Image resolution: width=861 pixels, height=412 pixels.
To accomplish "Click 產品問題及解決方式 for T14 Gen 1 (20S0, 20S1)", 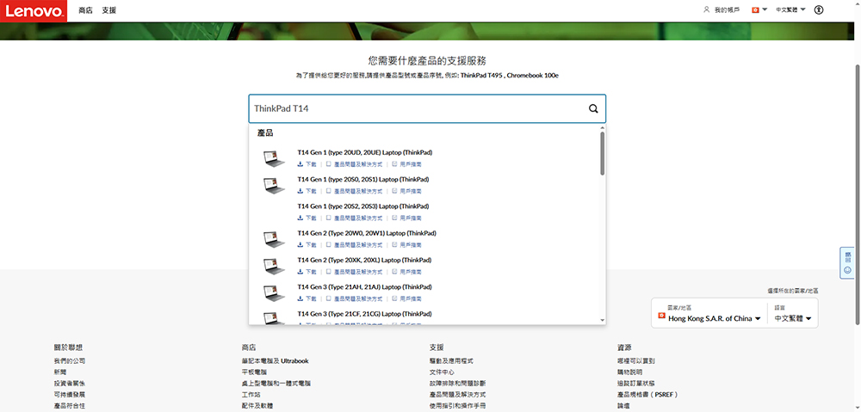I will pyautogui.click(x=354, y=191).
